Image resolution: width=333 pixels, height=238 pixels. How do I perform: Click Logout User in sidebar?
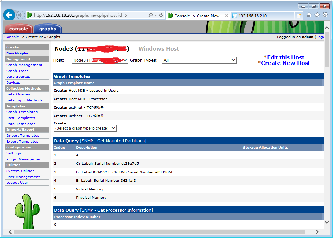click(17, 182)
